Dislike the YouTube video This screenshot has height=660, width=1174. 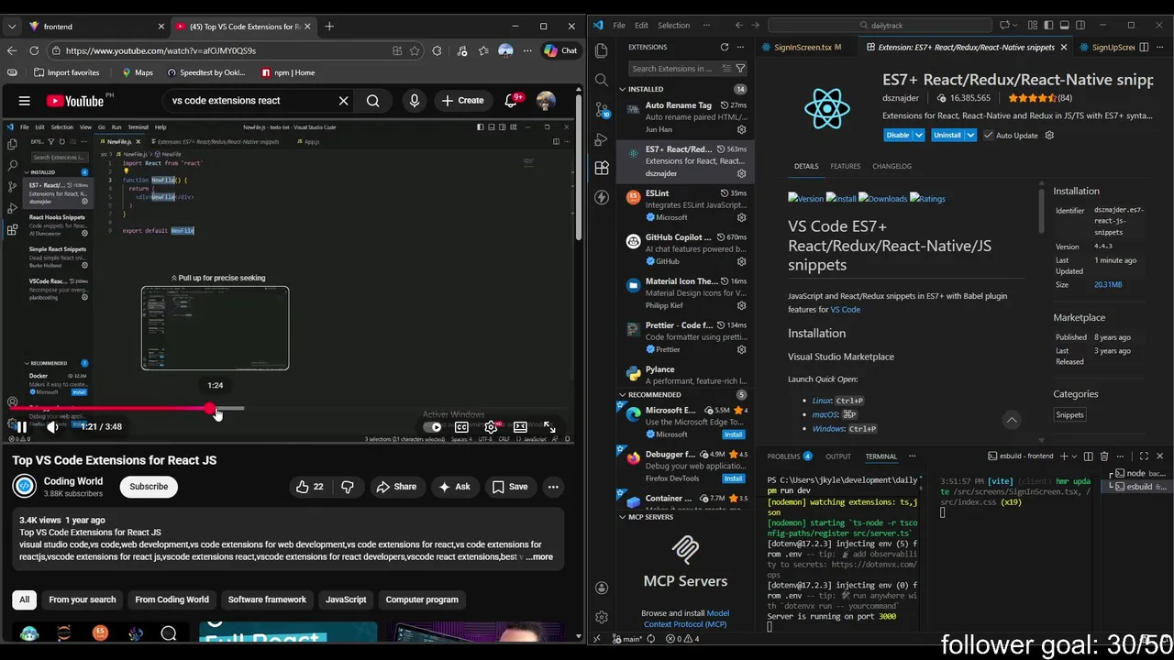click(348, 487)
